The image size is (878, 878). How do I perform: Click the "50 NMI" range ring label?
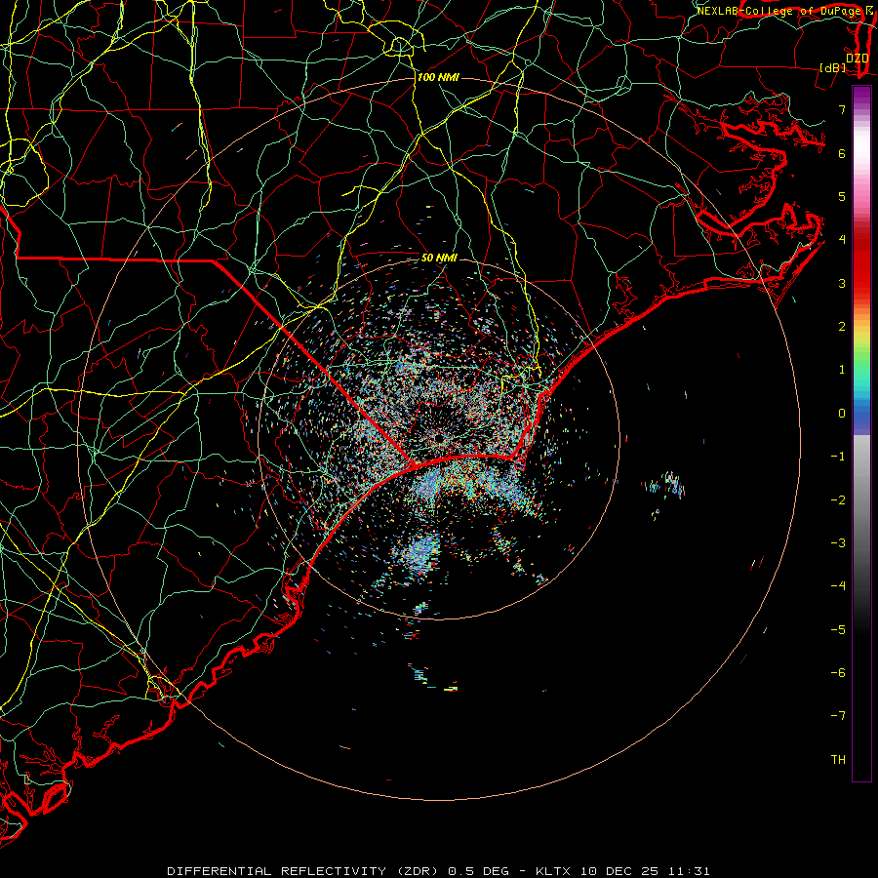(439, 259)
